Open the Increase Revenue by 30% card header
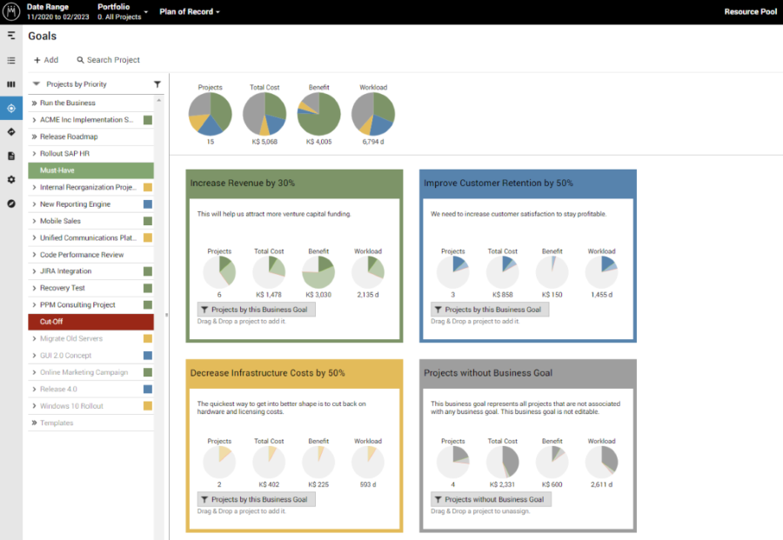 click(x=294, y=183)
